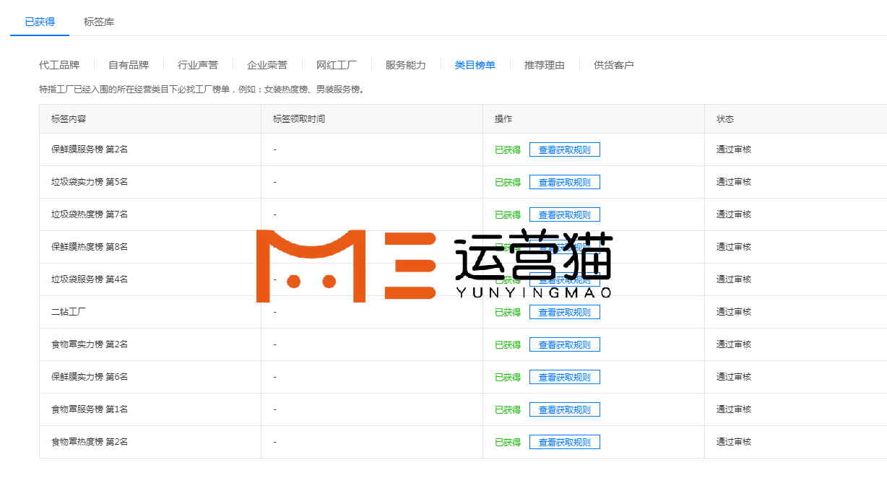Click 查看获取规则 for 二钻工厂
The width and height of the screenshot is (887, 478).
[565, 313]
